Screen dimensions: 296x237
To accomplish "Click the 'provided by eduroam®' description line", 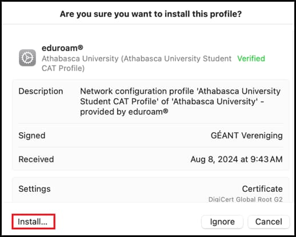I will tap(124, 112).
